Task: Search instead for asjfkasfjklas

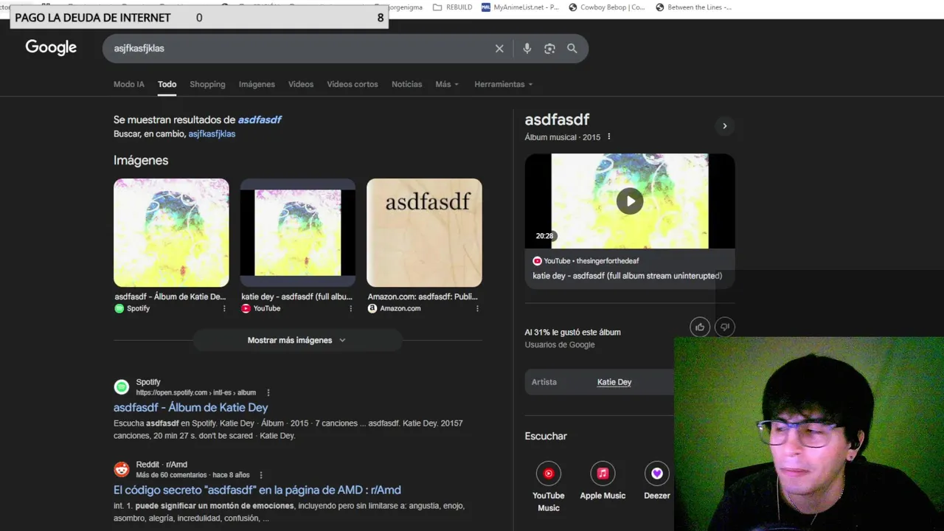Action: coord(212,134)
